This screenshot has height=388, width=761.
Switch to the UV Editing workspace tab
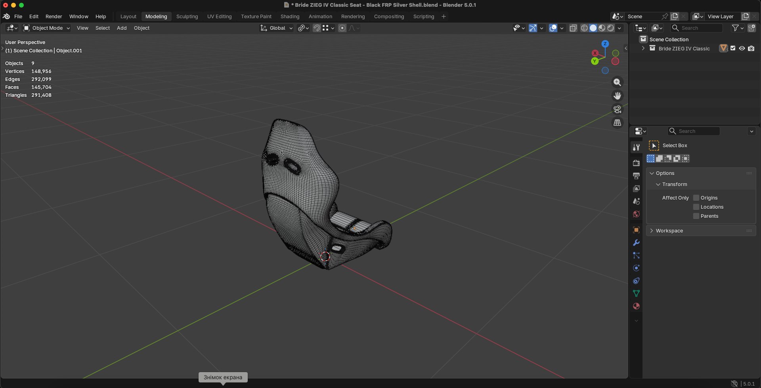219,16
